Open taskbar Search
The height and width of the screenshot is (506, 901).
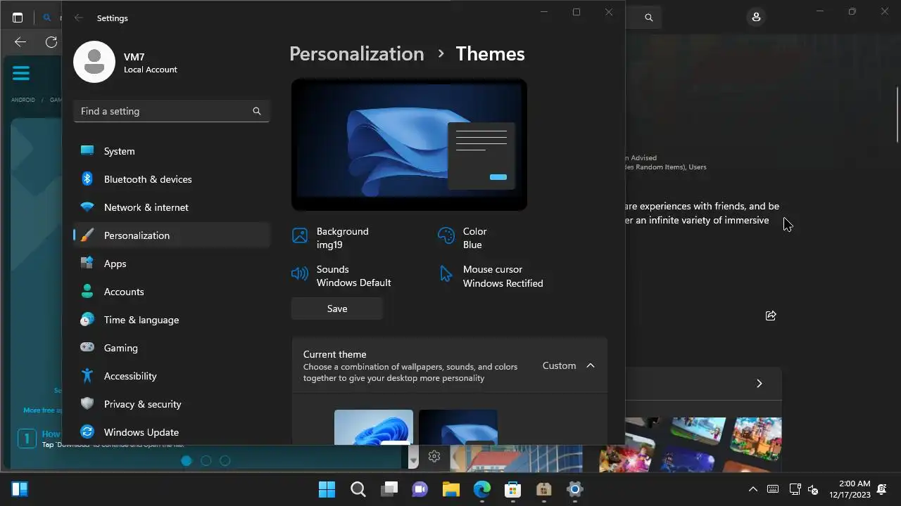coord(358,489)
